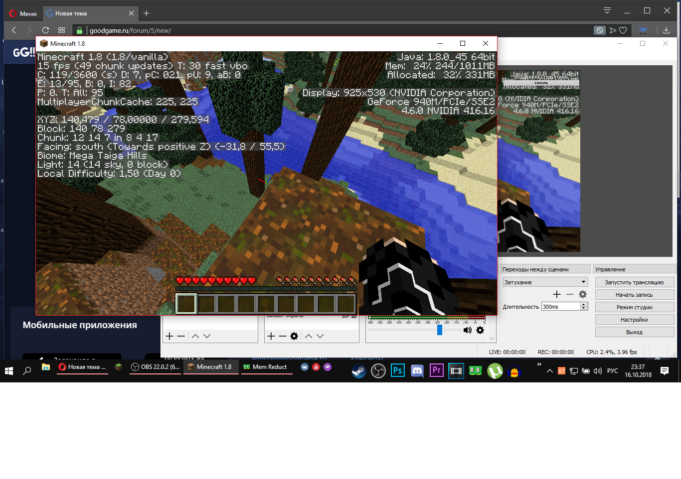Launch Photoshop from the taskbar
Screen dimensions: 681x479
(x=397, y=371)
